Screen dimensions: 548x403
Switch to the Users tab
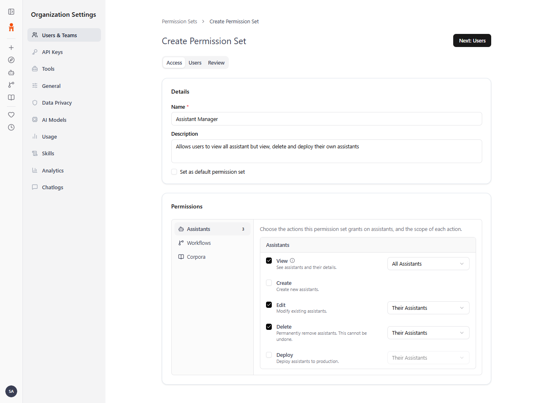(x=195, y=63)
